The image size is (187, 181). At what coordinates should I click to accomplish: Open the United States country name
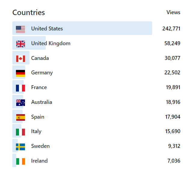point(47,29)
